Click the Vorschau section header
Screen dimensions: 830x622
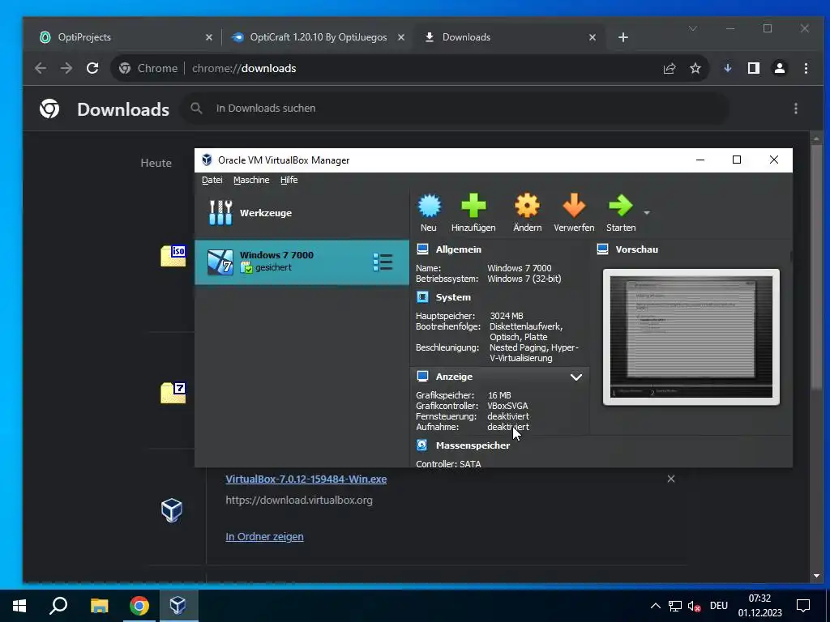pyautogui.click(x=637, y=249)
